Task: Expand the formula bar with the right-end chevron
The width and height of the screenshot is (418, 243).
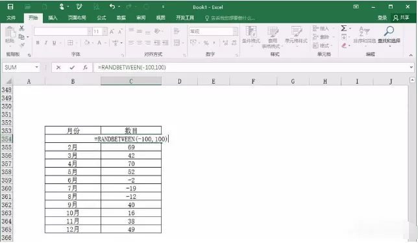Action: tap(411, 67)
